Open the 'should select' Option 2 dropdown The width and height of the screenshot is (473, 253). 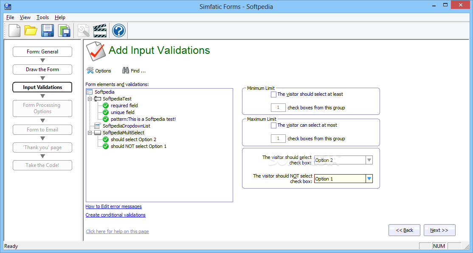(369, 160)
